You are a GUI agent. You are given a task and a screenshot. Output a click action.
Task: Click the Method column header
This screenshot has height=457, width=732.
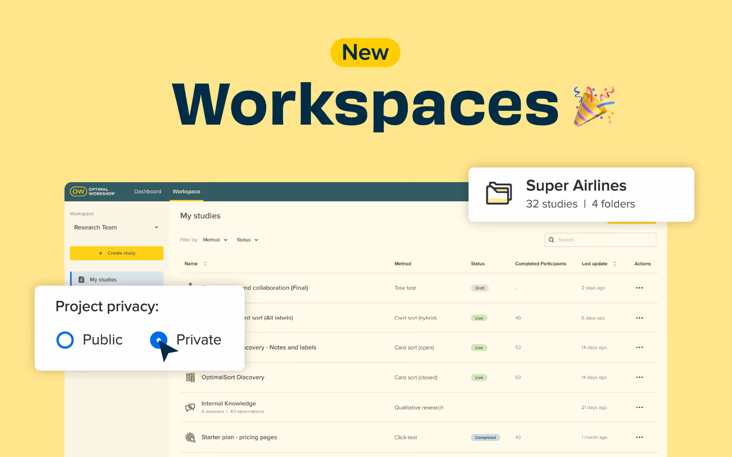403,264
